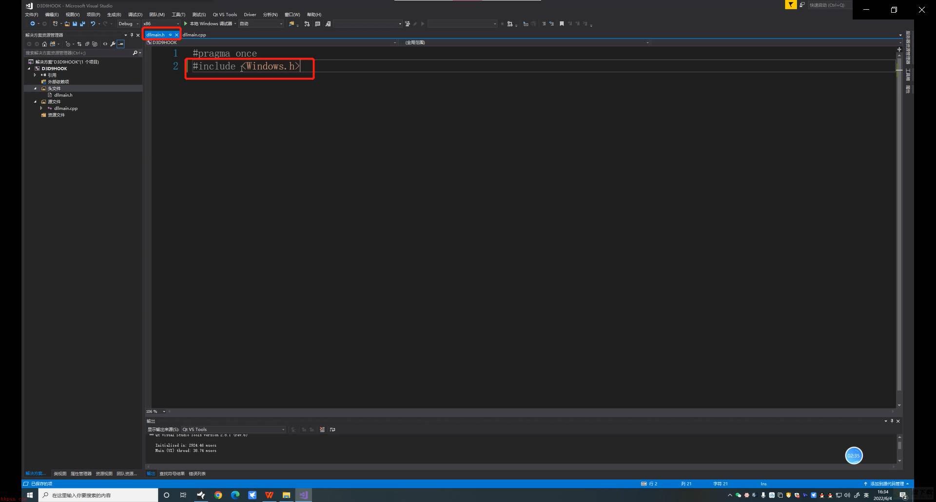
Task: Click the Navigate Backward toolbar icon
Action: (33, 23)
